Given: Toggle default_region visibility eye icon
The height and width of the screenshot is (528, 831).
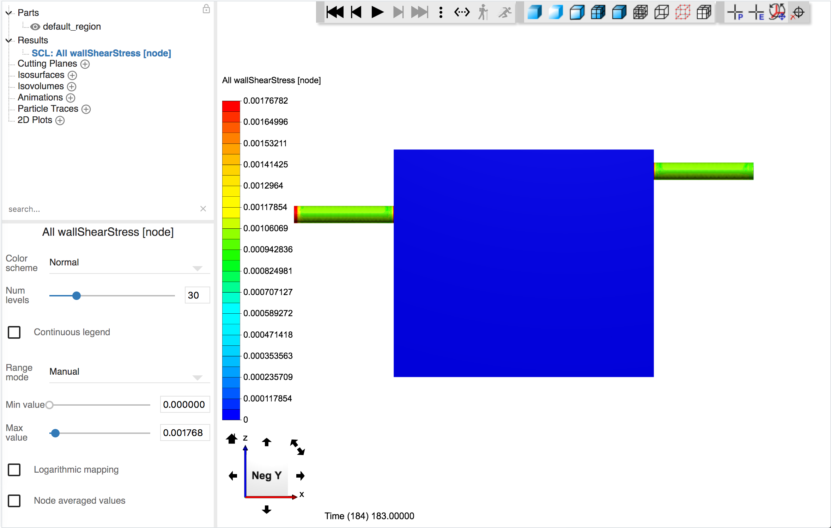Looking at the screenshot, I should pos(35,27).
